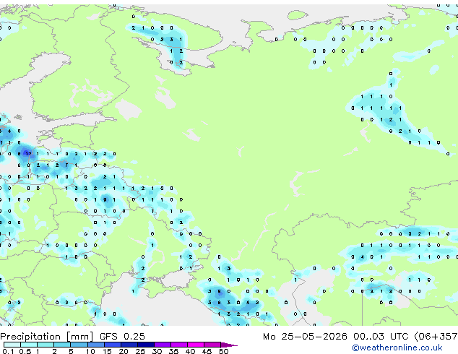The image size is (458, 354).
Task: Choose the 30 to 35 mm purple swatch
Action: tap(162, 345)
